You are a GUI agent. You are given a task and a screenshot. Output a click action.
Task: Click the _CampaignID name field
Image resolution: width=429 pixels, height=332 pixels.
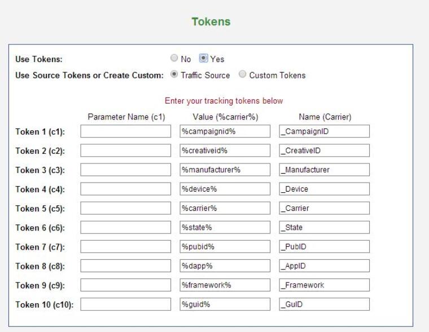[x=324, y=131]
